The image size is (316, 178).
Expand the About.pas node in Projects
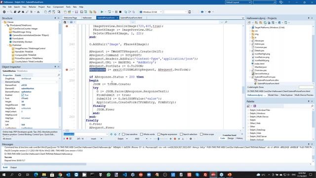pyautogui.click(x=250, y=41)
